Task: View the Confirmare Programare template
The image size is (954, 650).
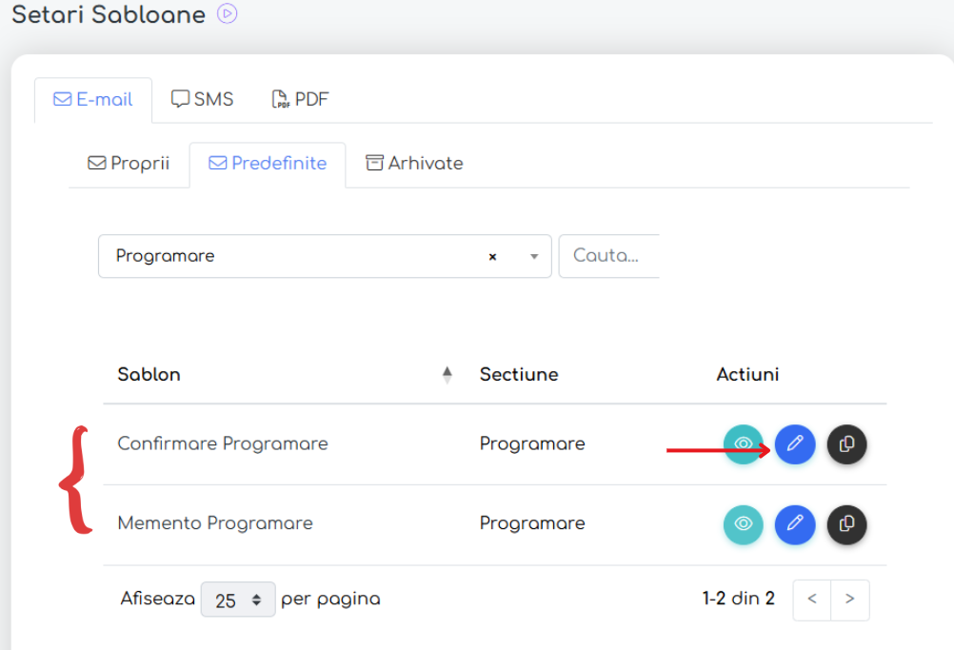Action: (744, 444)
